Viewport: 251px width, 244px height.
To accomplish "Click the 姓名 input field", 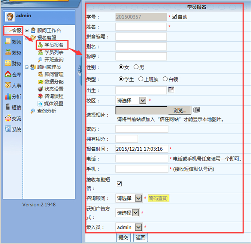I will pos(141,27).
